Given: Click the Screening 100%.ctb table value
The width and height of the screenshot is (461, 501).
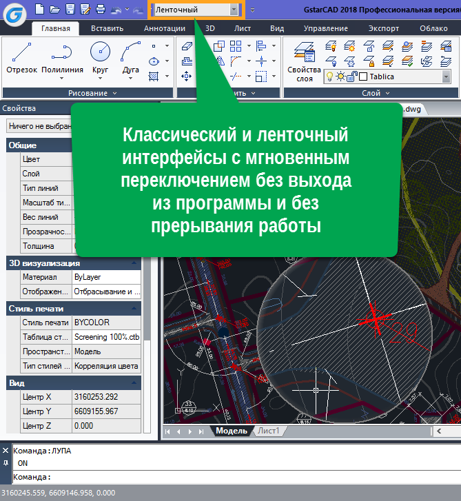Looking at the screenshot, I should [x=106, y=337].
